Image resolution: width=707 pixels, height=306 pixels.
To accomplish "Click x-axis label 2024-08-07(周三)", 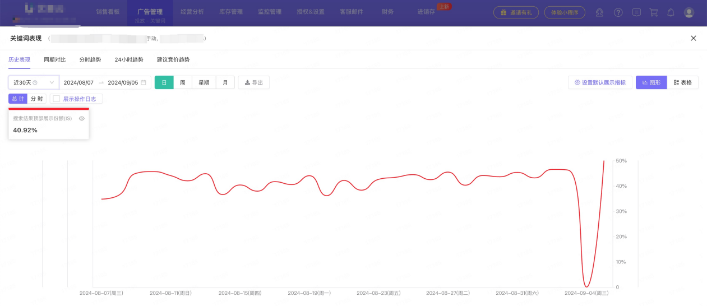I will [x=101, y=293].
